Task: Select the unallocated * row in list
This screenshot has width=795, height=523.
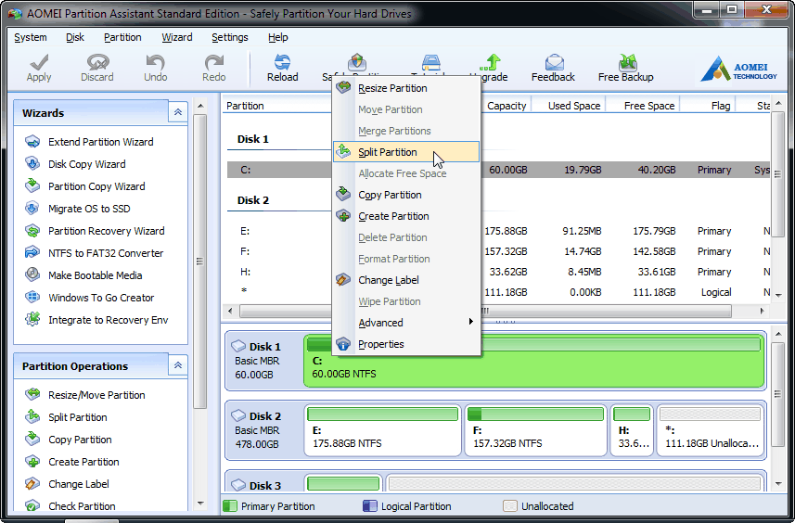Action: [x=498, y=292]
